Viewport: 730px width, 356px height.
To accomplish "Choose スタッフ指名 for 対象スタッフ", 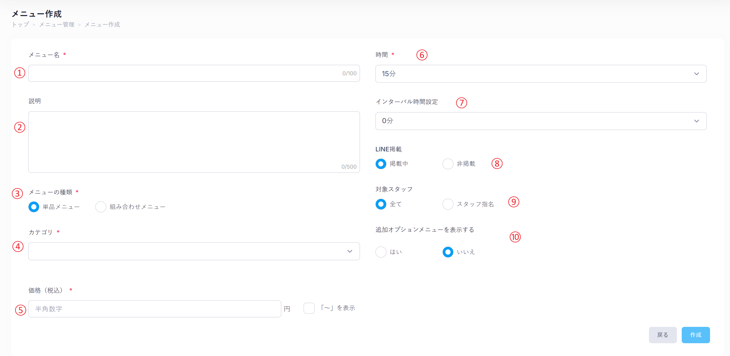I will pos(448,204).
